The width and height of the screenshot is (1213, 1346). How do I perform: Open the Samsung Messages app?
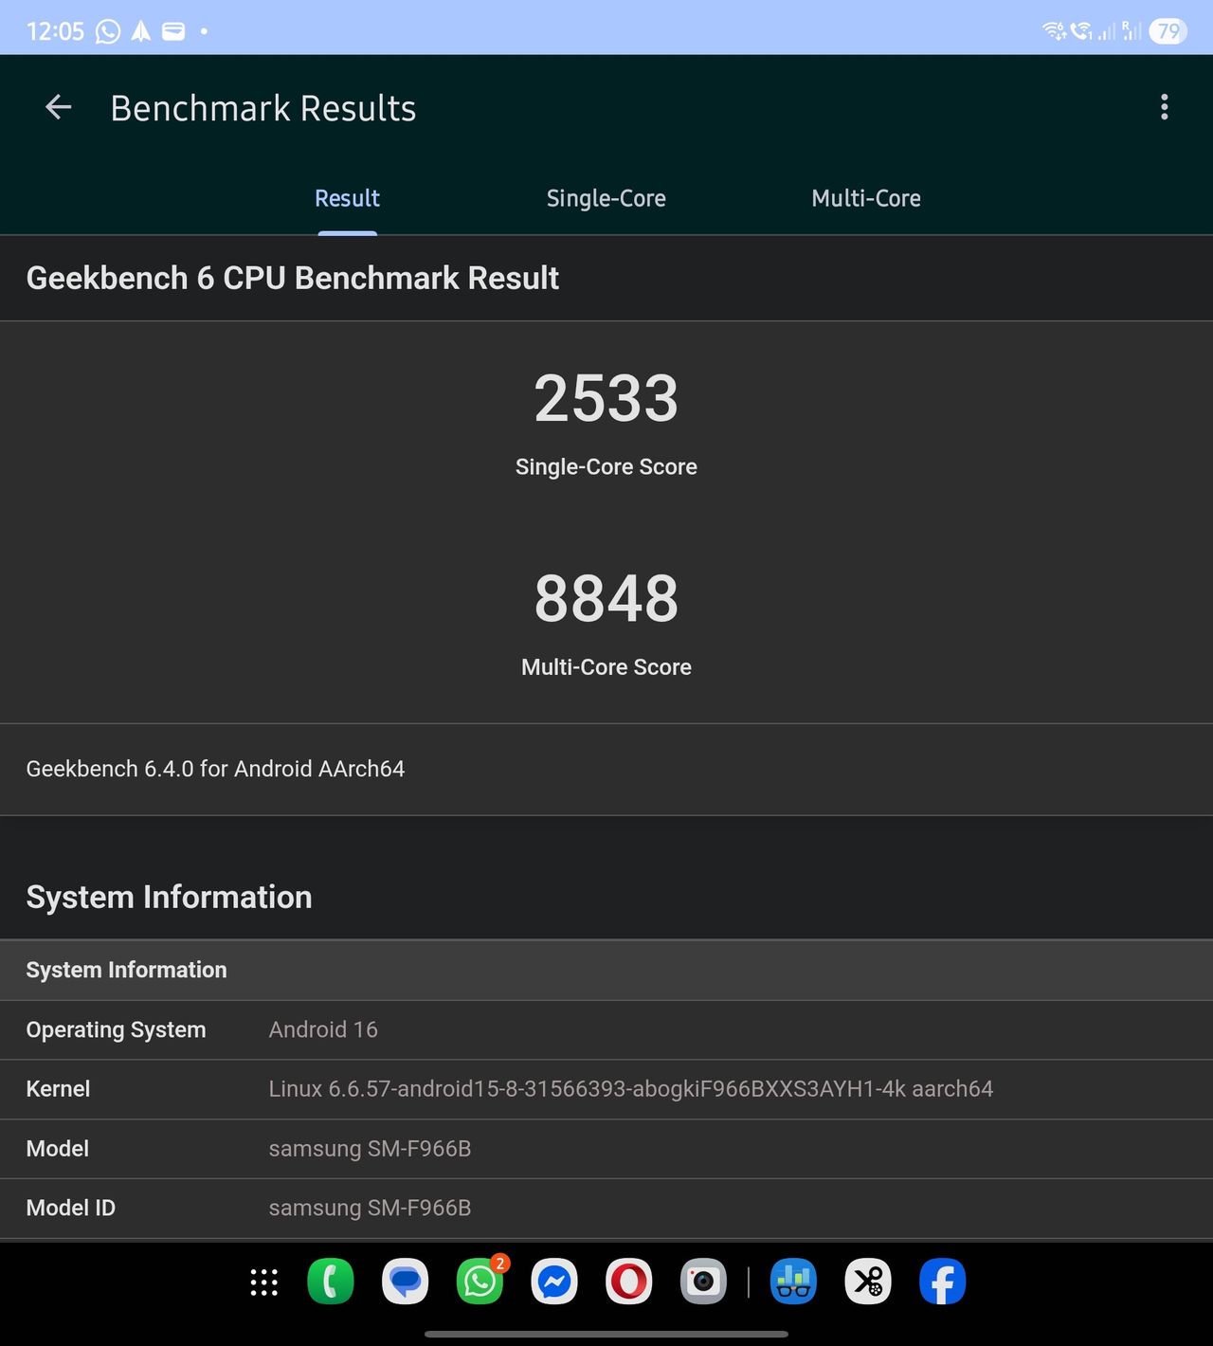click(406, 1282)
